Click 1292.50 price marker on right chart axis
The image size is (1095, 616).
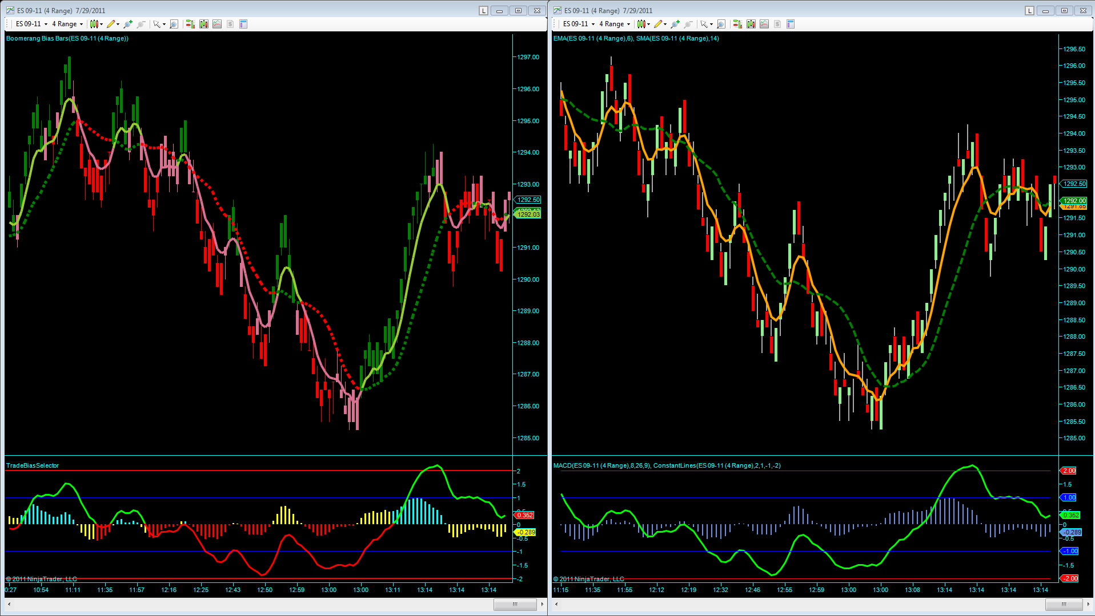pos(1074,184)
